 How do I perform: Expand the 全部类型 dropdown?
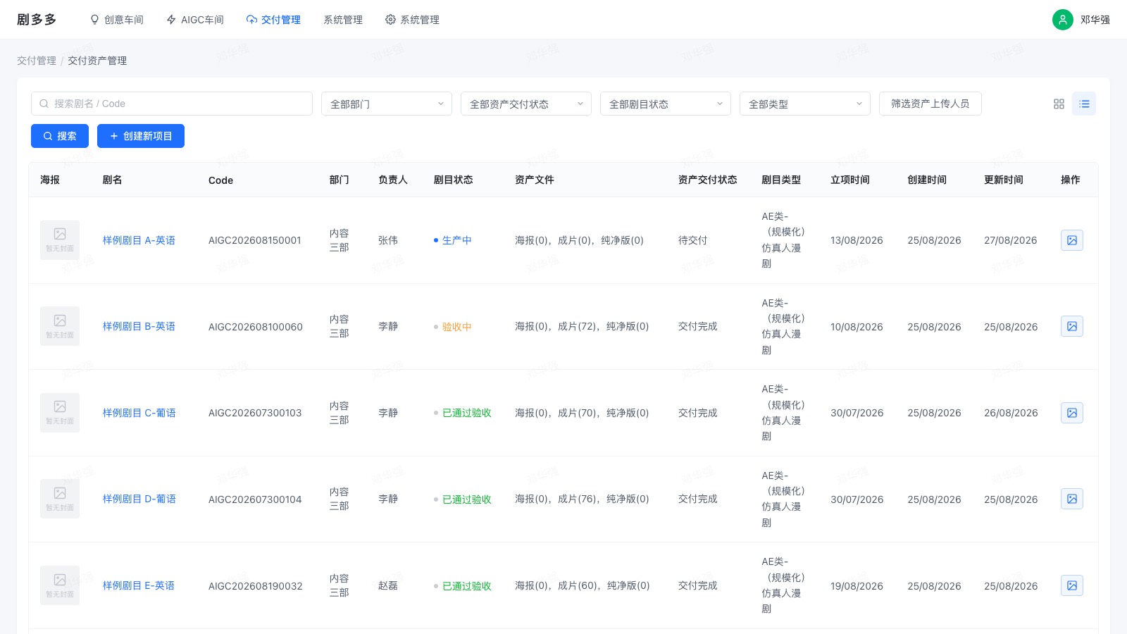(805, 104)
